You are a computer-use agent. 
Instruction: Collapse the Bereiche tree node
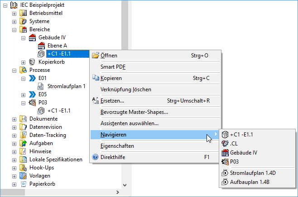(x=14, y=29)
